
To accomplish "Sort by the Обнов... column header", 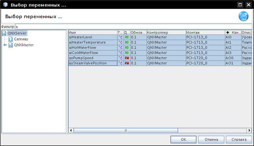I will [138, 33].
